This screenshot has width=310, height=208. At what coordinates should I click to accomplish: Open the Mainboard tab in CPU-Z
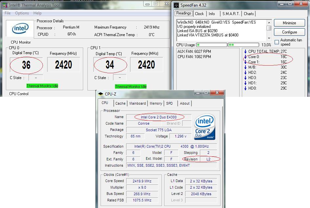click(x=138, y=103)
